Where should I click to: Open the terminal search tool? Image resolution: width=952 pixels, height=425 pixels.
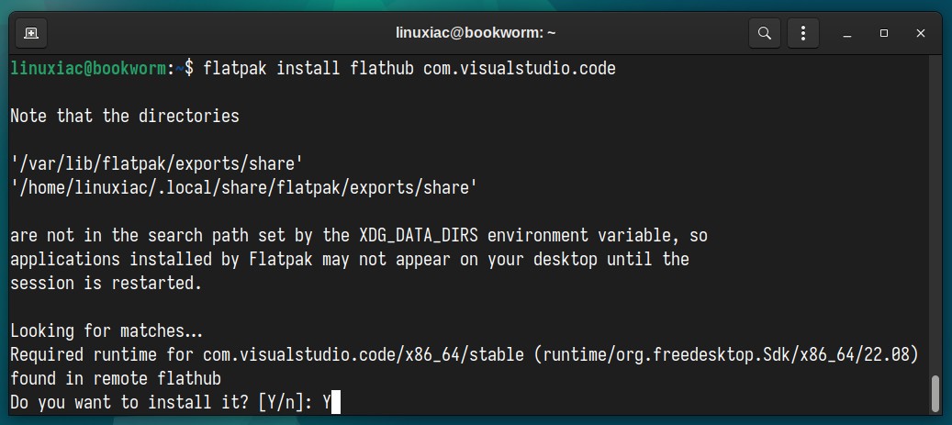pos(765,33)
